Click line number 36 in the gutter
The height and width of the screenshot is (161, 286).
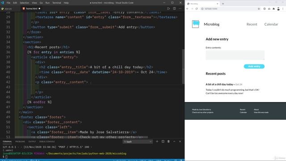pyautogui.click(x=8, y=52)
